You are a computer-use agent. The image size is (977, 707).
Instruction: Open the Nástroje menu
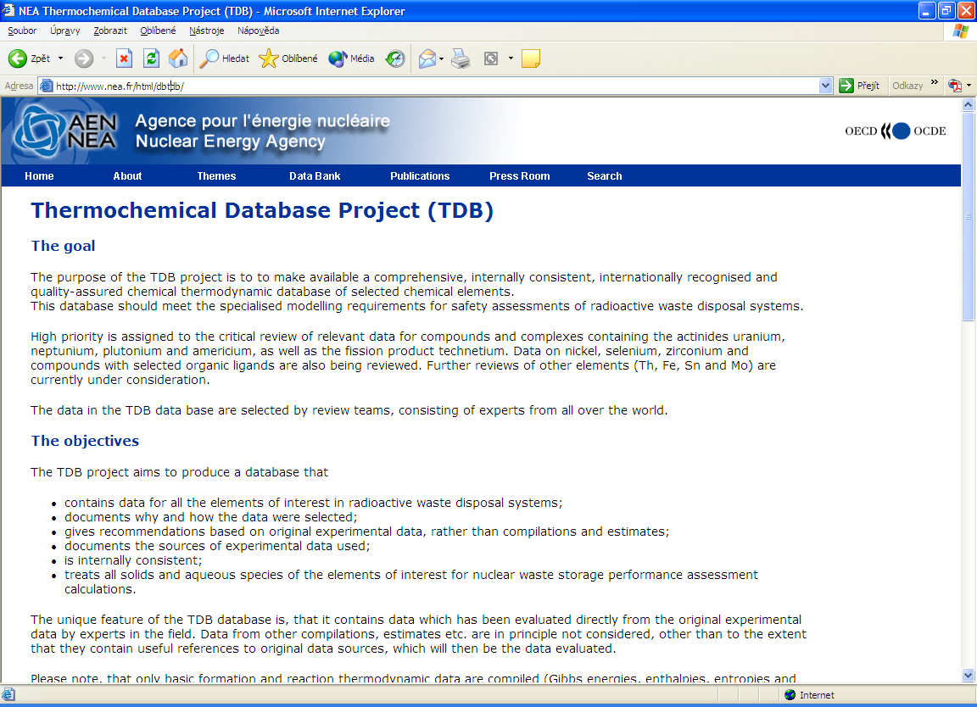click(x=206, y=31)
